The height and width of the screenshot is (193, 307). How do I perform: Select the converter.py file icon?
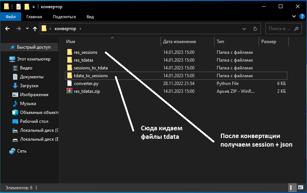[x=70, y=84]
